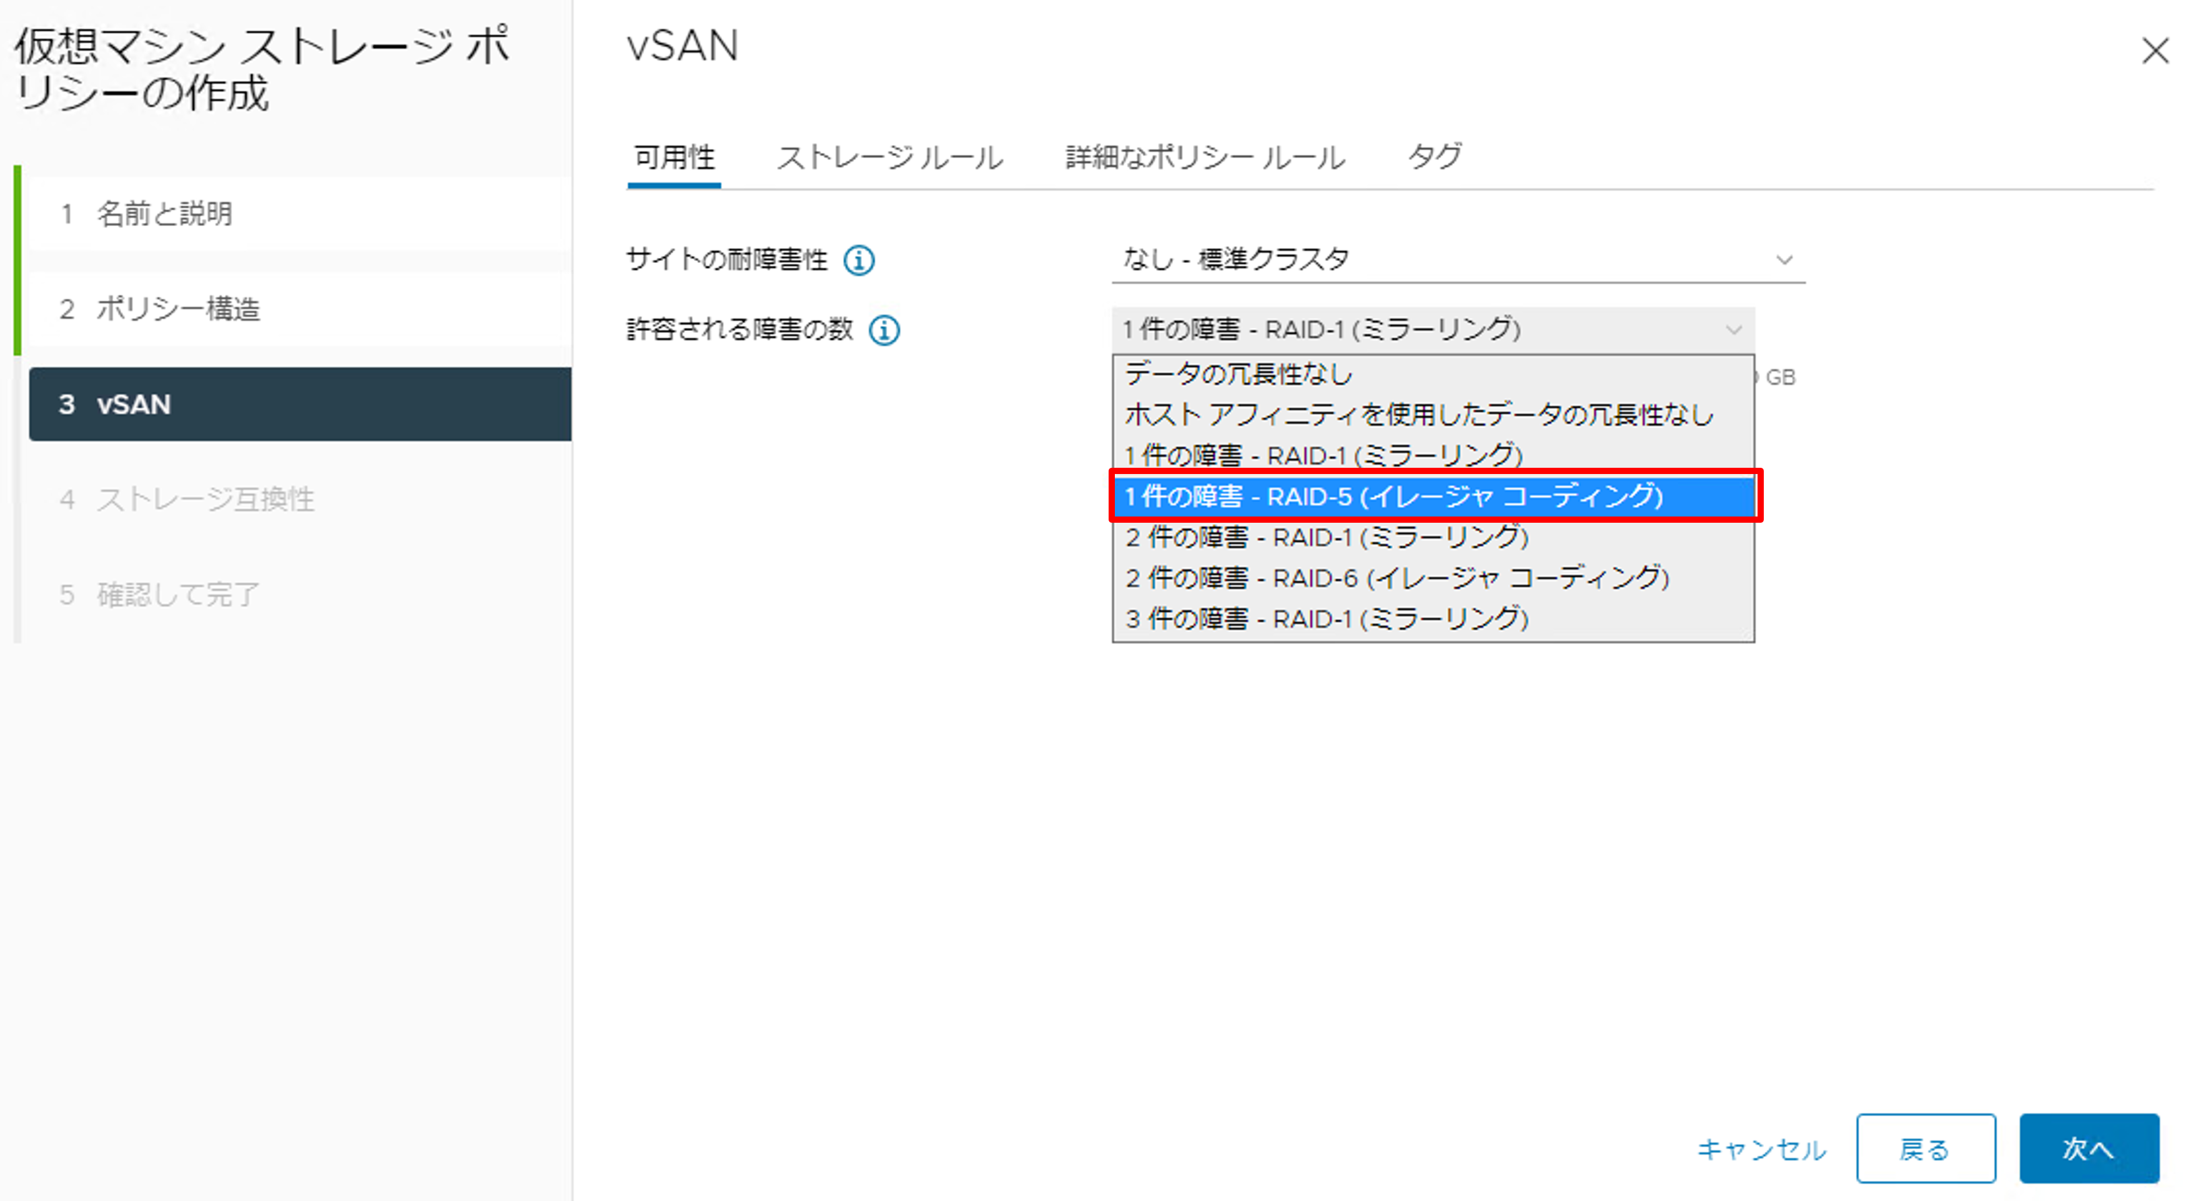2191x1201 pixels.
Task: Click the 次へ button
Action: pyautogui.click(x=2089, y=1149)
